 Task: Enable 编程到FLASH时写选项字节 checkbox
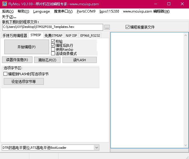pyautogui.click(x=26, y=74)
